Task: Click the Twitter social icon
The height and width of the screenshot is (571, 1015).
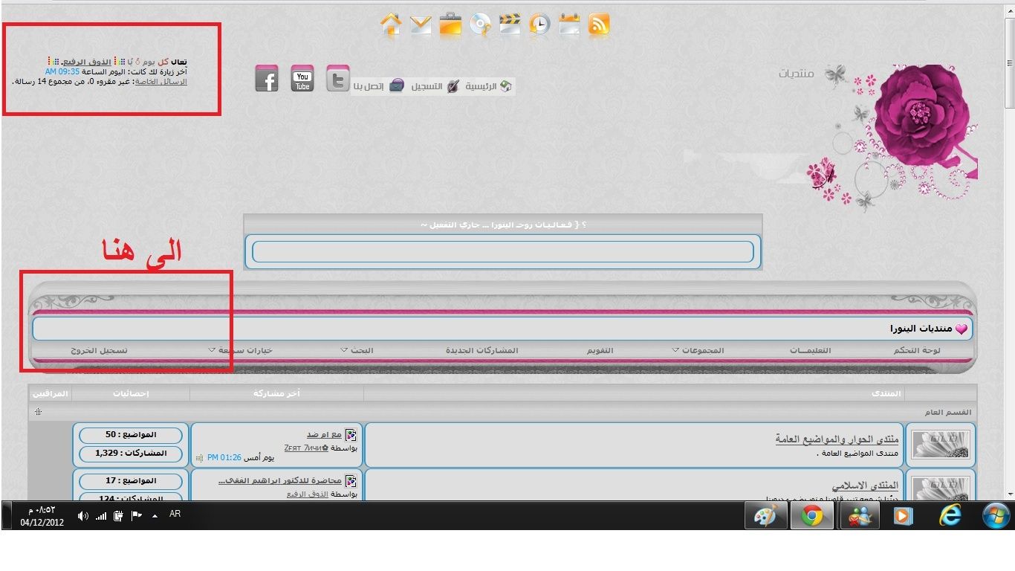Action: [x=338, y=78]
